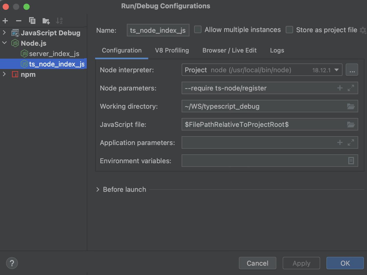Collapse the Node.js tree node
The width and height of the screenshot is (367, 275).
click(x=4, y=43)
